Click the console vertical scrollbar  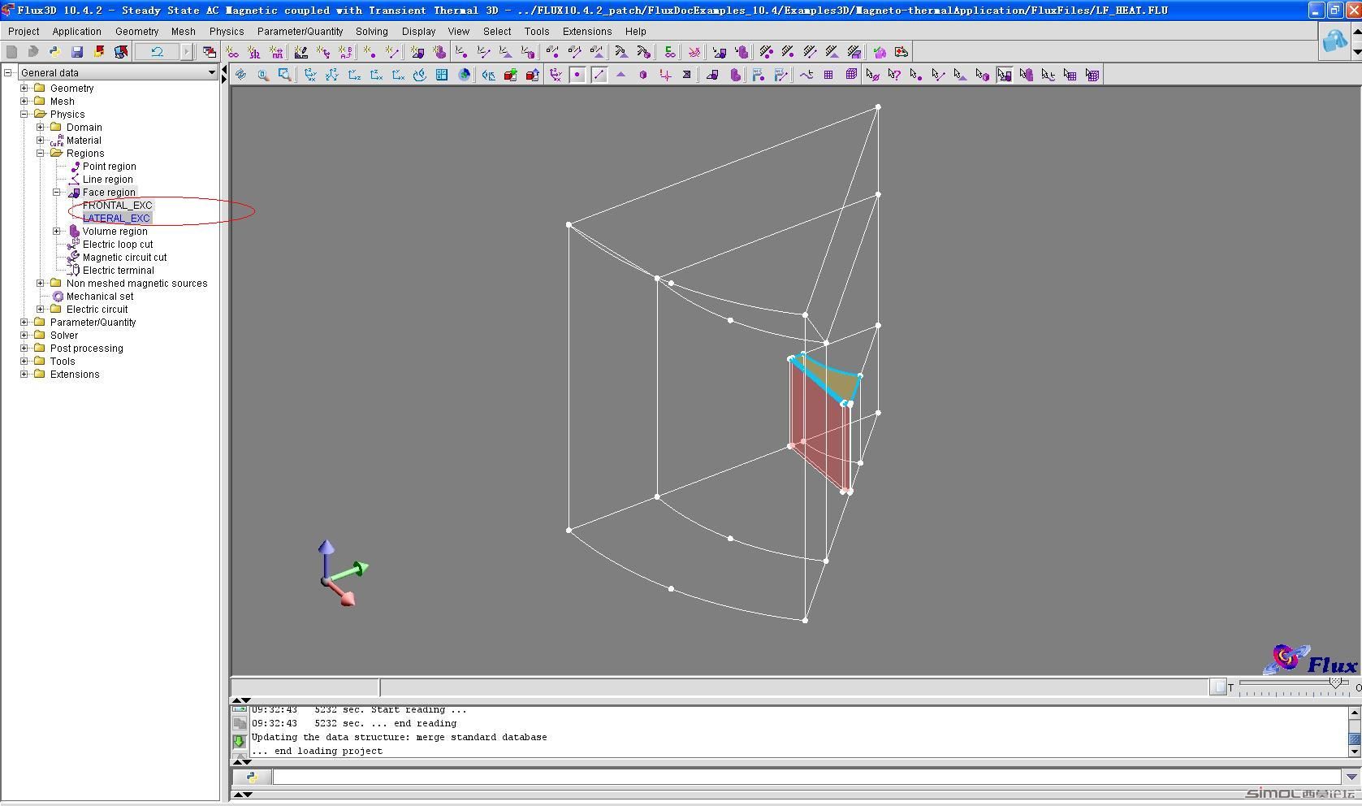tap(1354, 732)
